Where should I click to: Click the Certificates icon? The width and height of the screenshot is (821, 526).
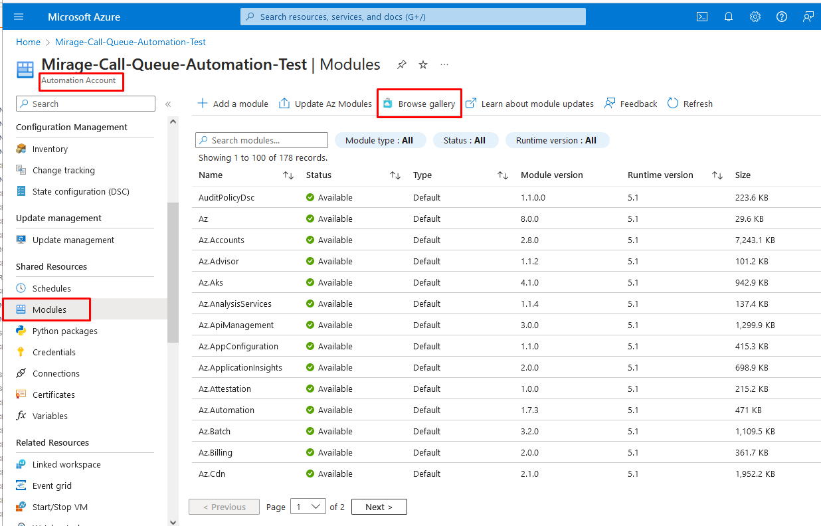point(21,394)
